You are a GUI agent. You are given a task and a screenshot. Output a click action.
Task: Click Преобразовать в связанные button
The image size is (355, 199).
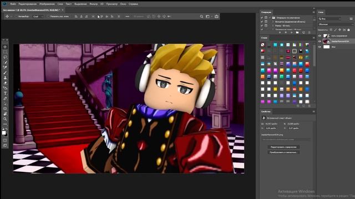pyautogui.click(x=283, y=153)
